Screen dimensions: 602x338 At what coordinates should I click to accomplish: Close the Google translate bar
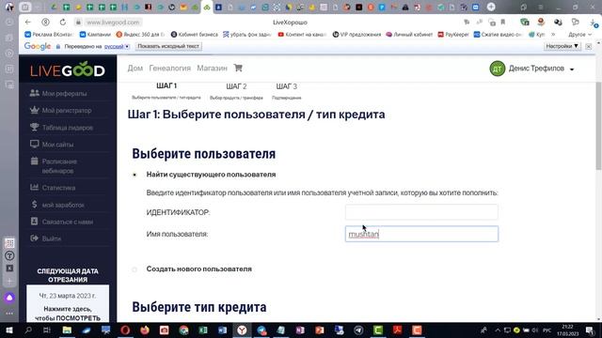point(588,46)
